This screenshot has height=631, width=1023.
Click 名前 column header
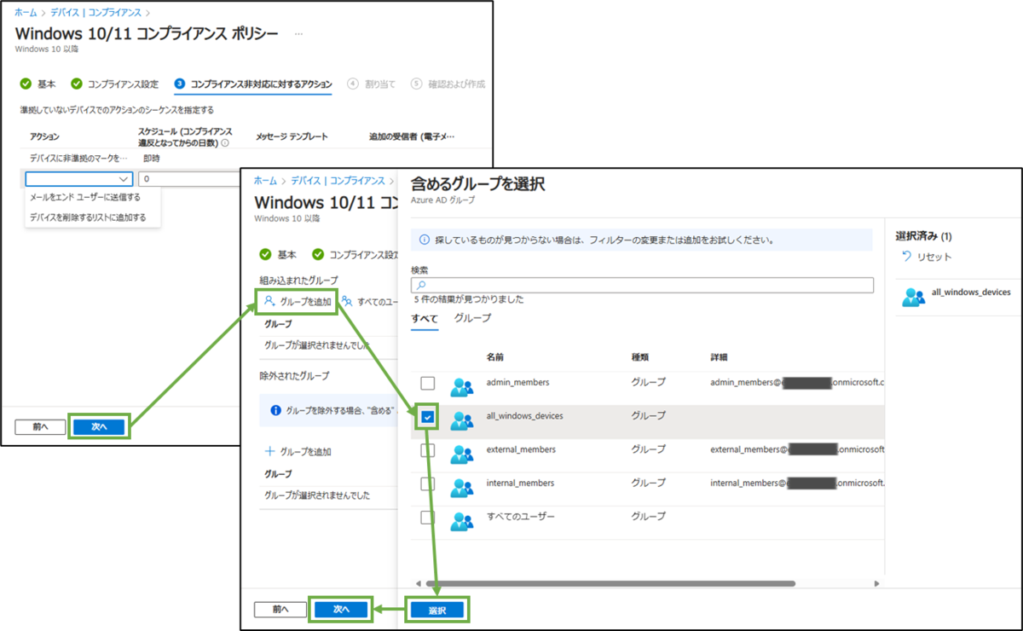(495, 356)
